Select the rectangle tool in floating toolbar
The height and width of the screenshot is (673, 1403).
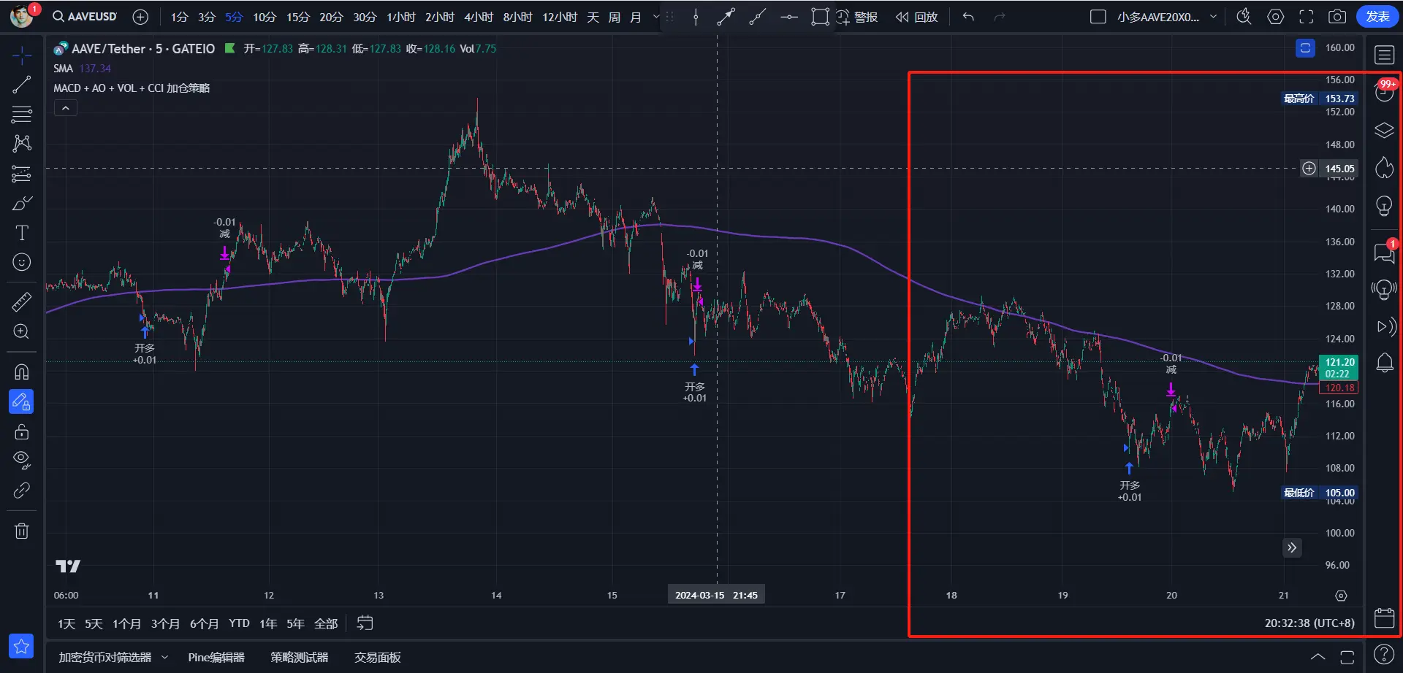tap(820, 17)
